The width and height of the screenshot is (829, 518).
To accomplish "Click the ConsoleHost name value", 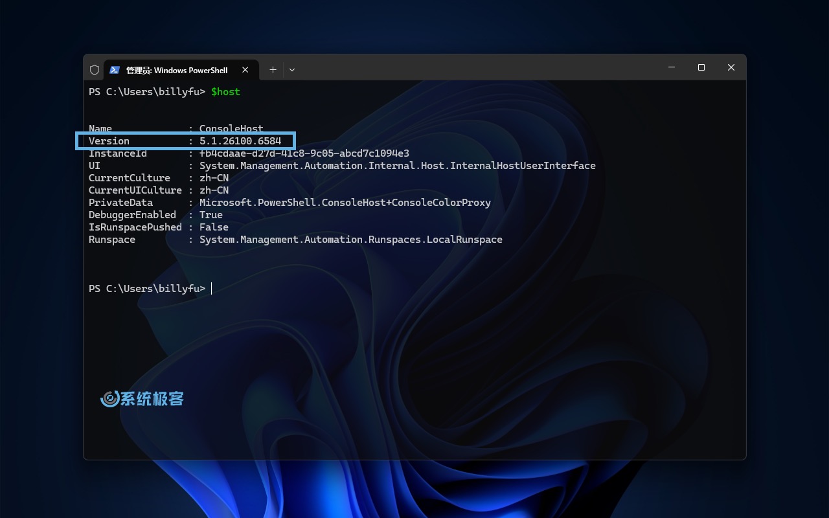I will [231, 129].
